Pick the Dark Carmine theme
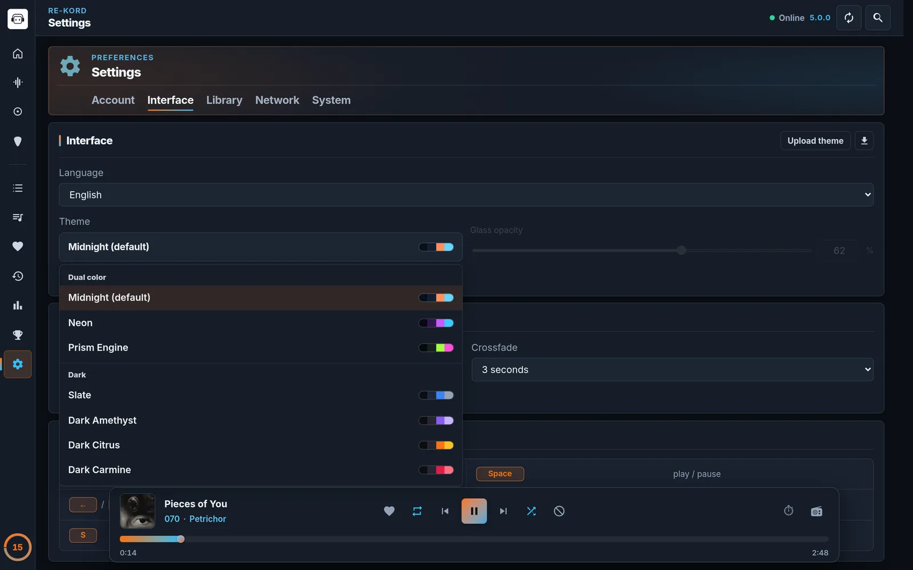Viewport: 913px width, 570px height. tap(261, 470)
